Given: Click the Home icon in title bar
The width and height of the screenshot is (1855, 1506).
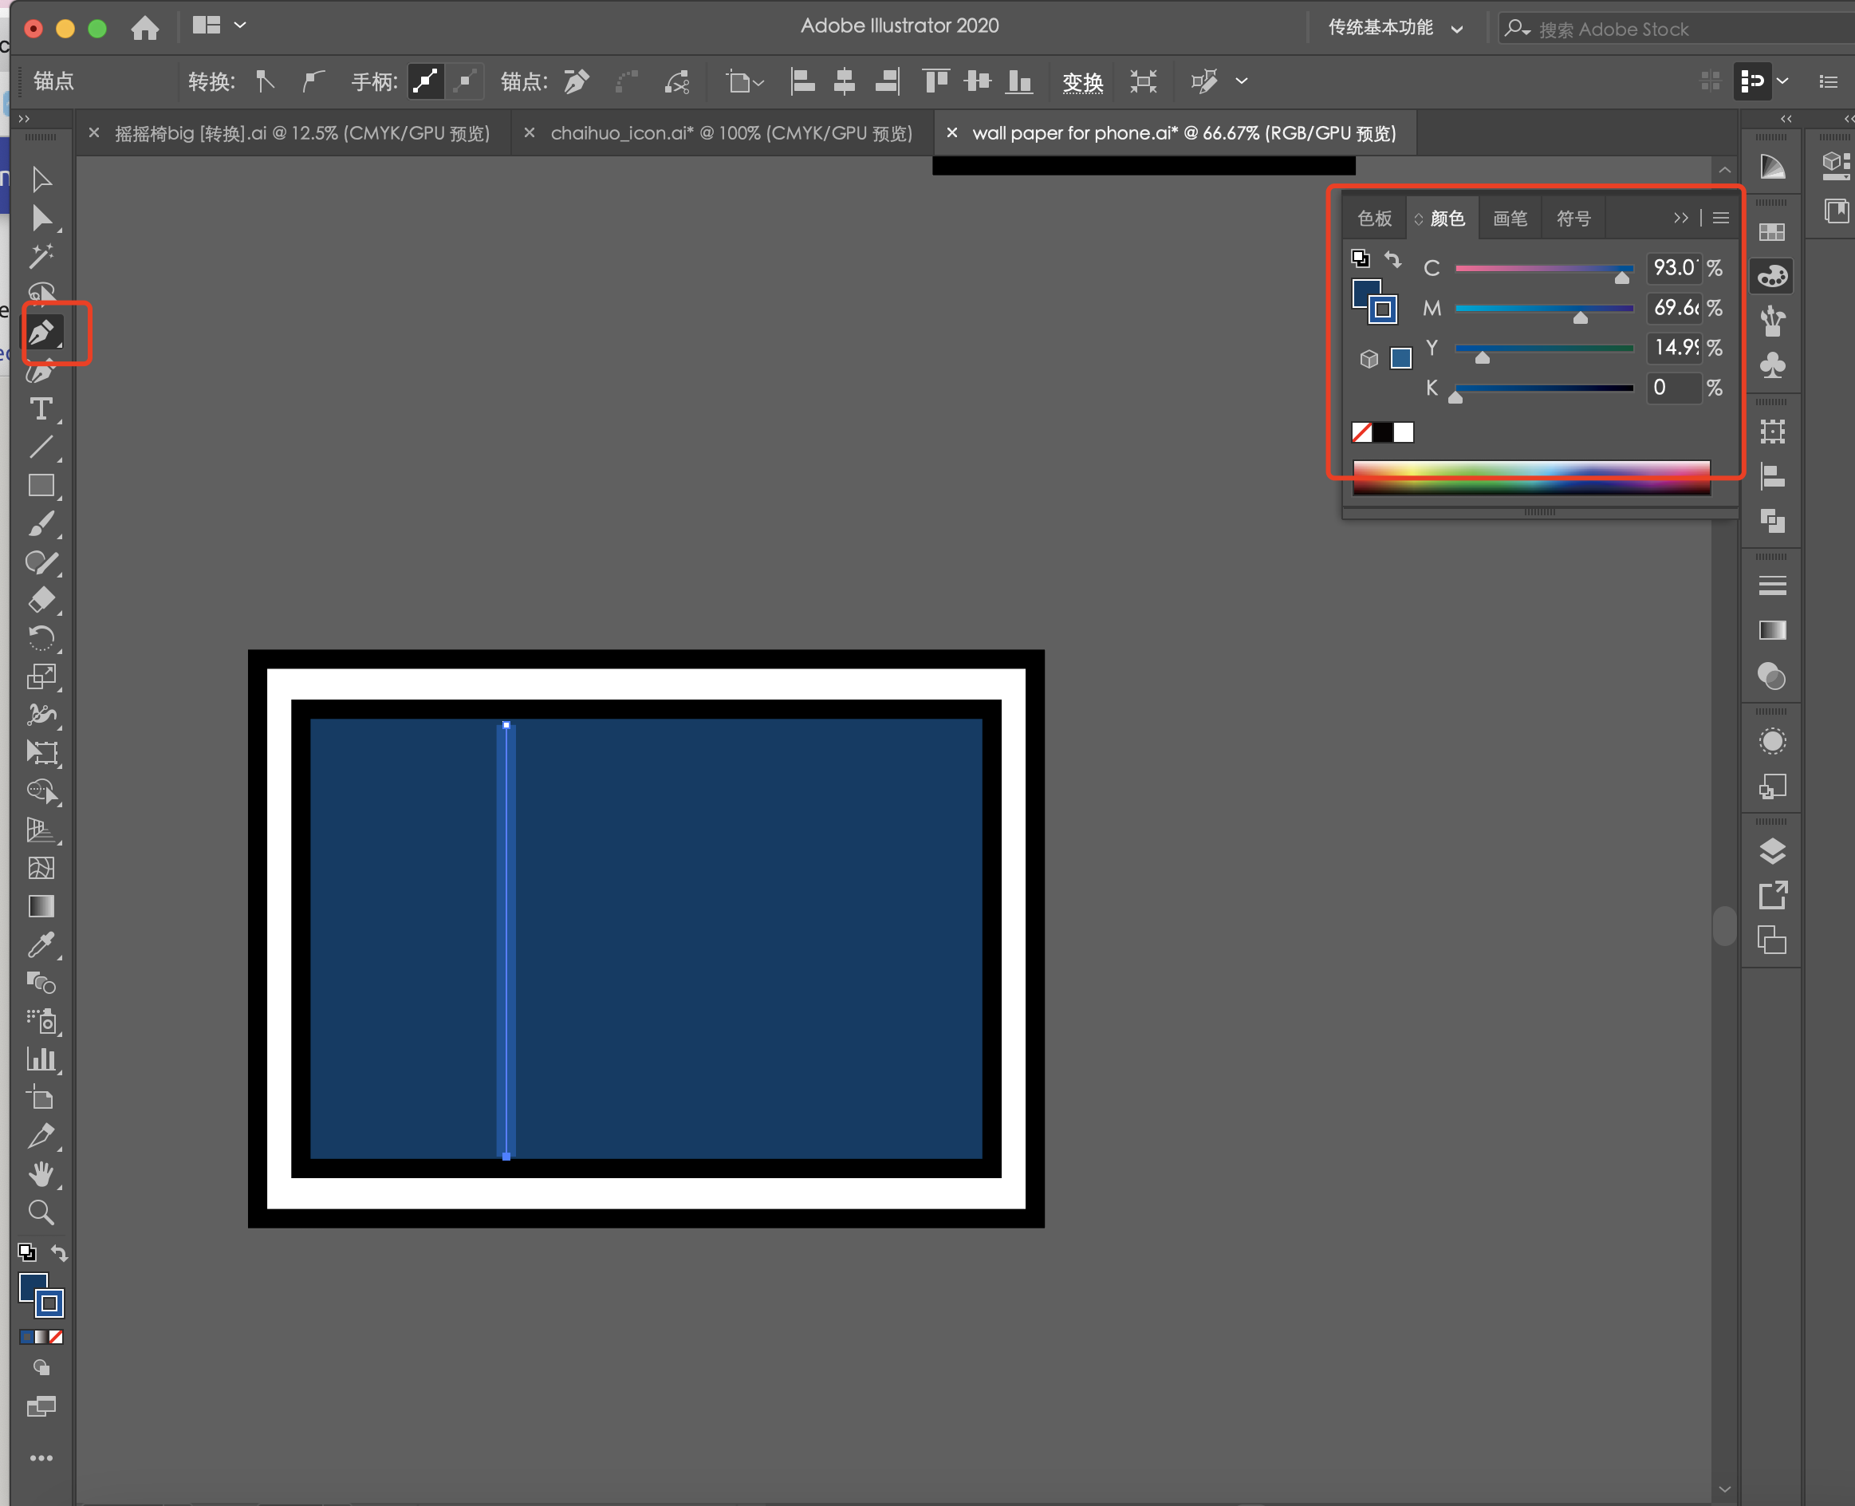Looking at the screenshot, I should 145,28.
